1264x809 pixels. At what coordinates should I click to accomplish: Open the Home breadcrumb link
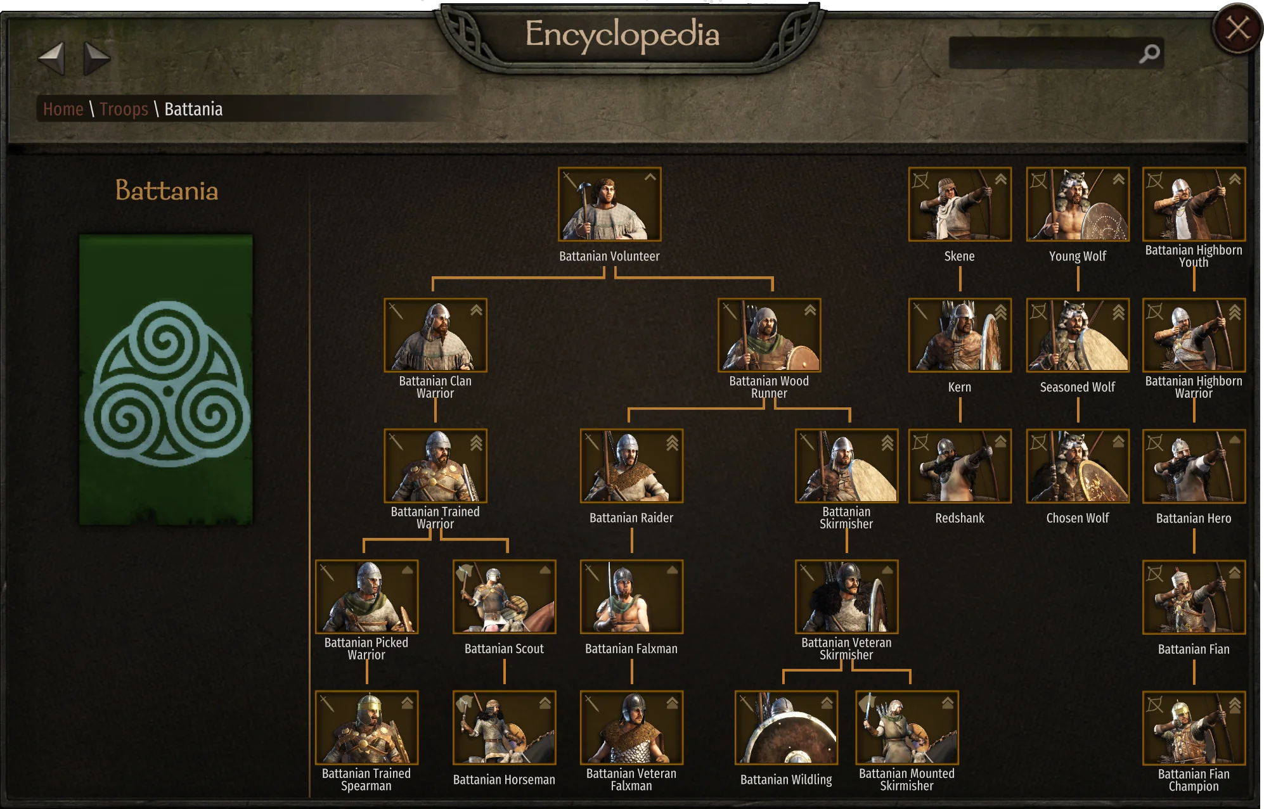click(63, 109)
